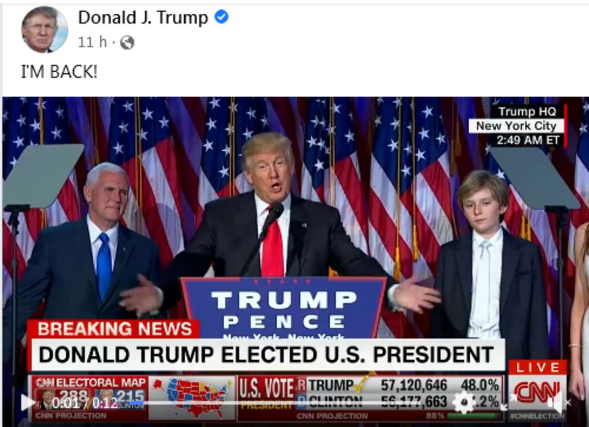Click the blue verified badge

coord(221,18)
